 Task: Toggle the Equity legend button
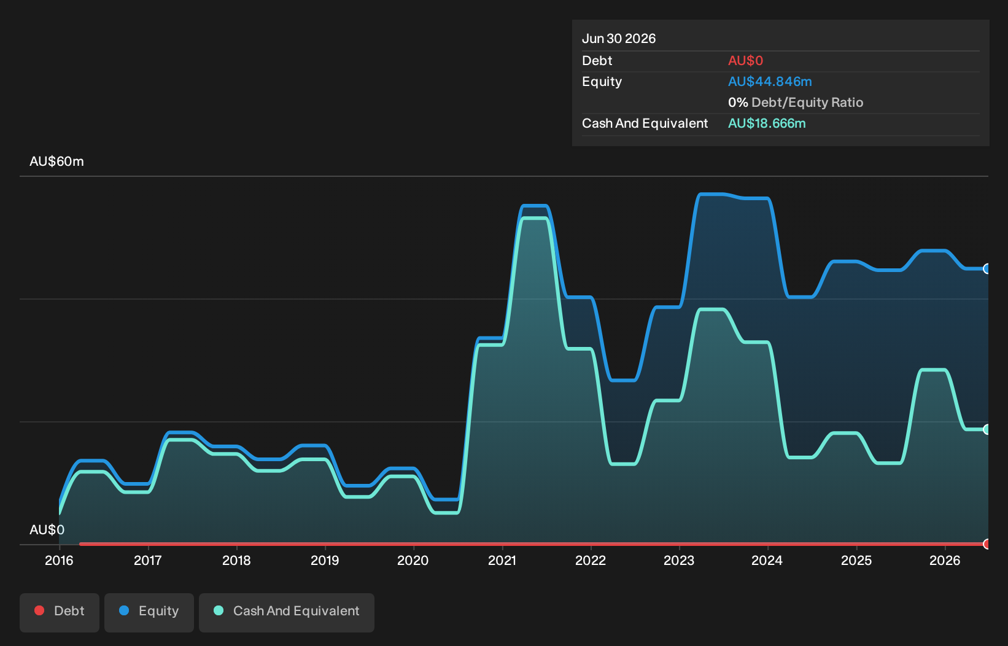pyautogui.click(x=149, y=612)
